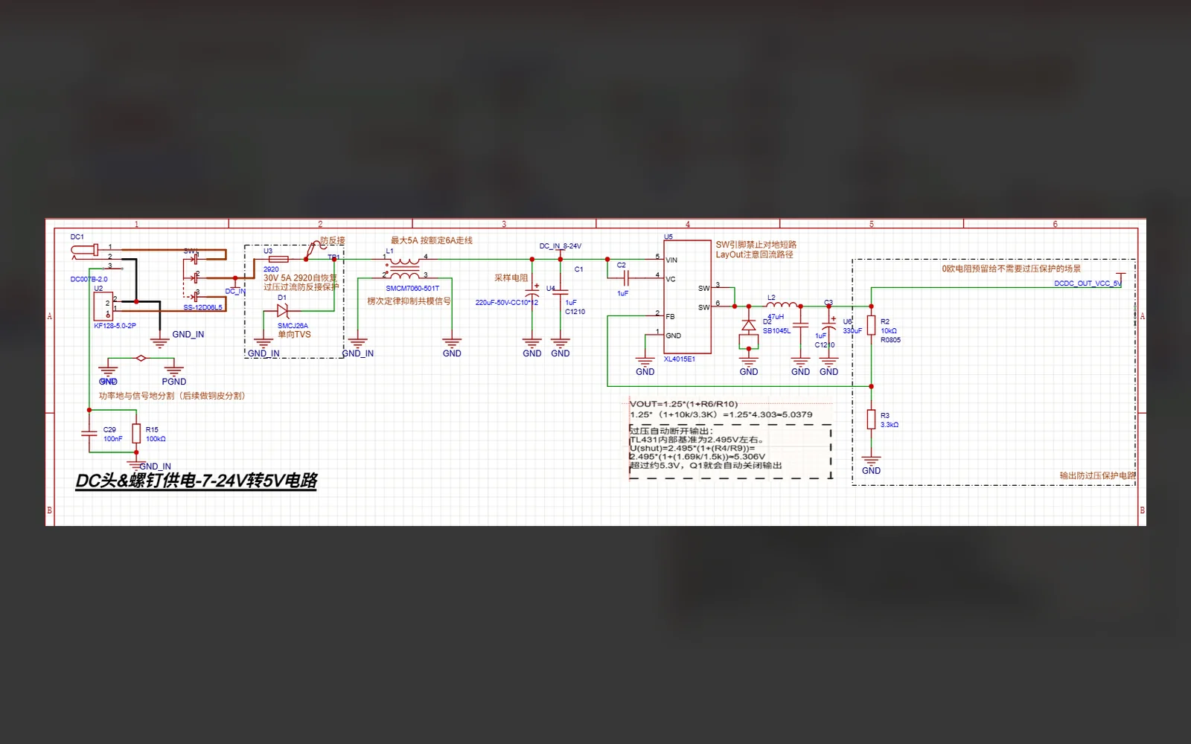Click the '楞次定律抑制共模信号' choke note
This screenshot has width=1191, height=744.
coord(409,301)
